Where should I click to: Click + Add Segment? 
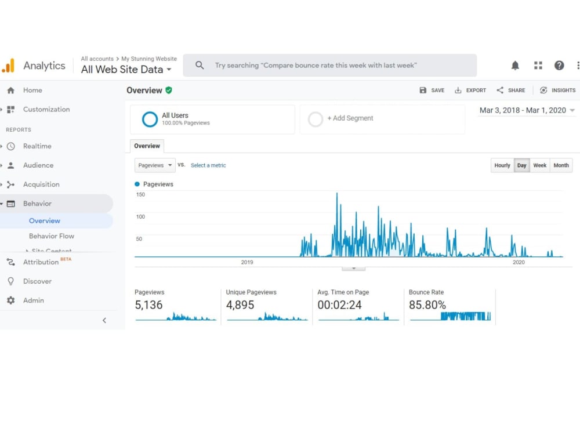[350, 118]
